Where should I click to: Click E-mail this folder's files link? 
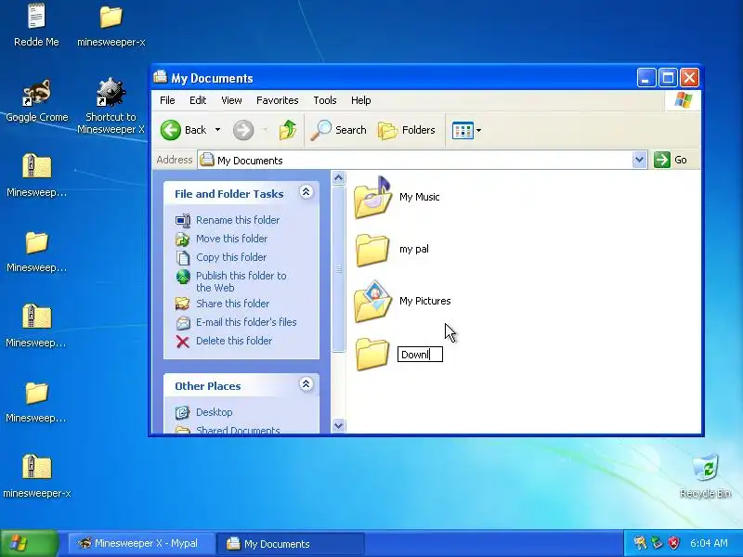(x=246, y=322)
